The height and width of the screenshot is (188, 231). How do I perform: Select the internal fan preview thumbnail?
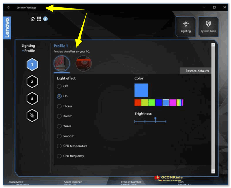pyautogui.click(x=83, y=63)
